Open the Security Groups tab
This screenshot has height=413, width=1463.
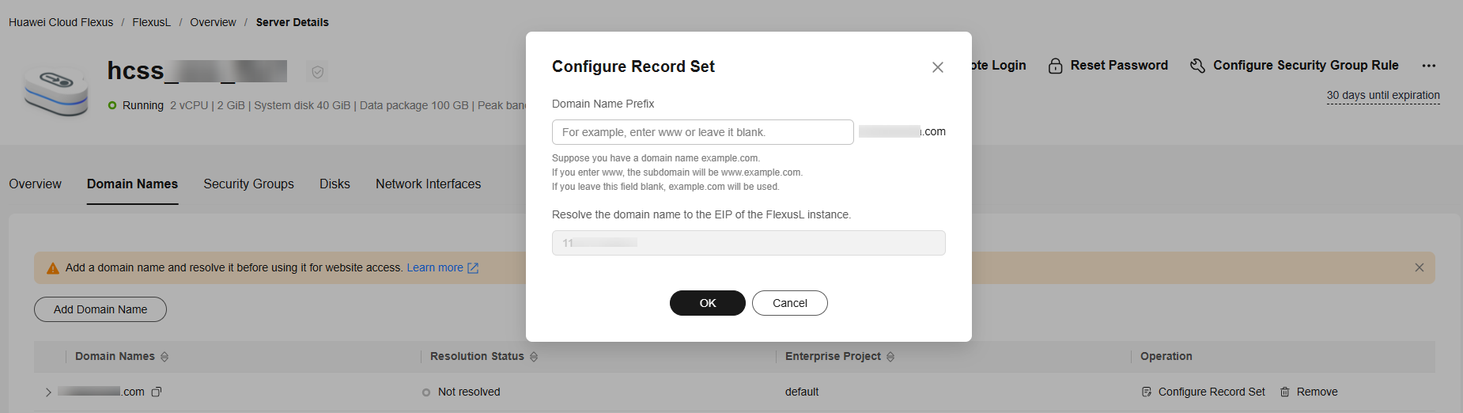pos(248,184)
